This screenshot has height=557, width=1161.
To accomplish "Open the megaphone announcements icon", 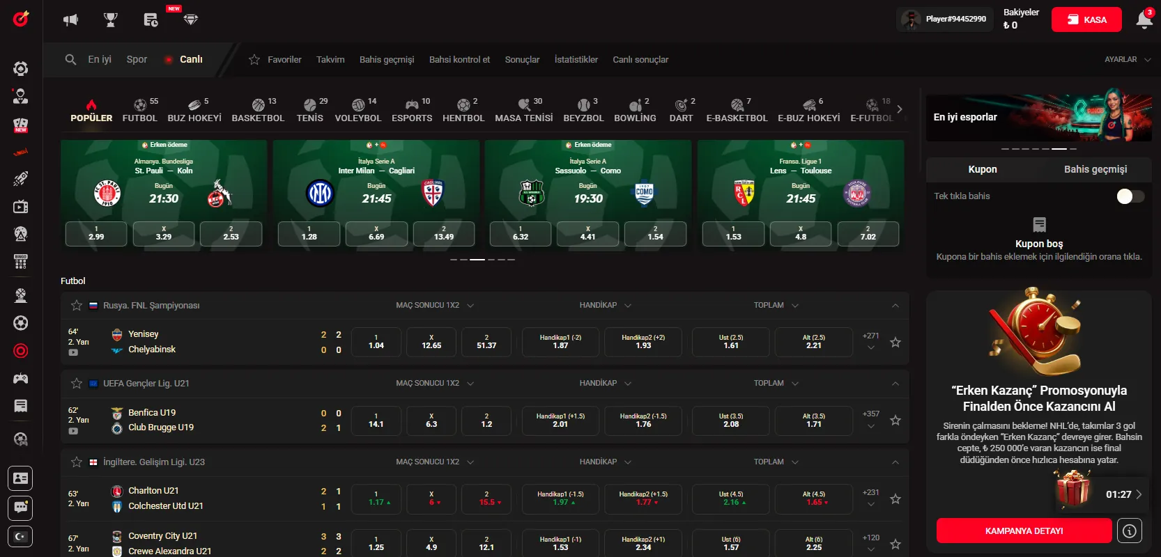I will click(70, 20).
